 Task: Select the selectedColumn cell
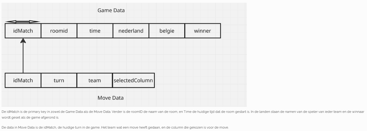pos(133,80)
